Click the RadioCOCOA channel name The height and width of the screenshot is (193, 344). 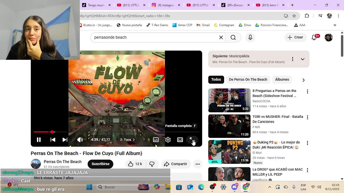[x=261, y=101]
